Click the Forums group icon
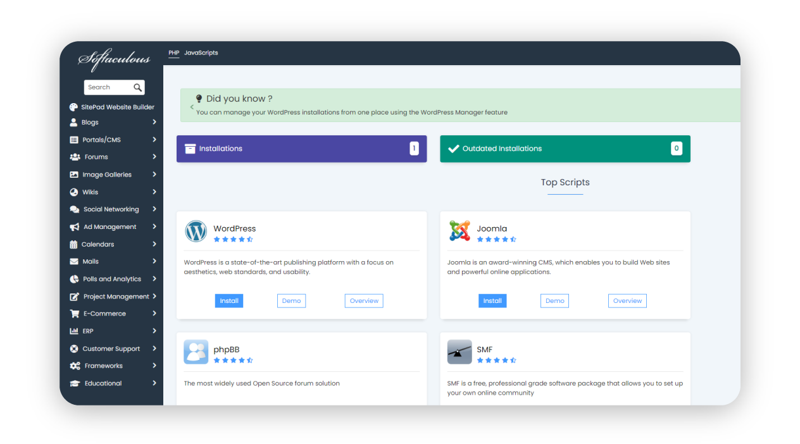The image size is (800, 444). tap(75, 157)
